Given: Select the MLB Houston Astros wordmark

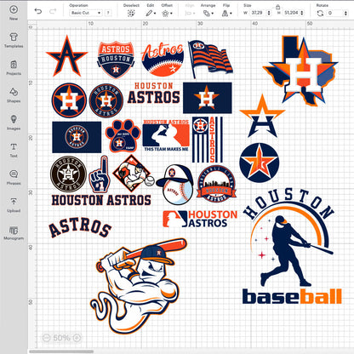Looking at the screenshot, I should coord(200,219).
